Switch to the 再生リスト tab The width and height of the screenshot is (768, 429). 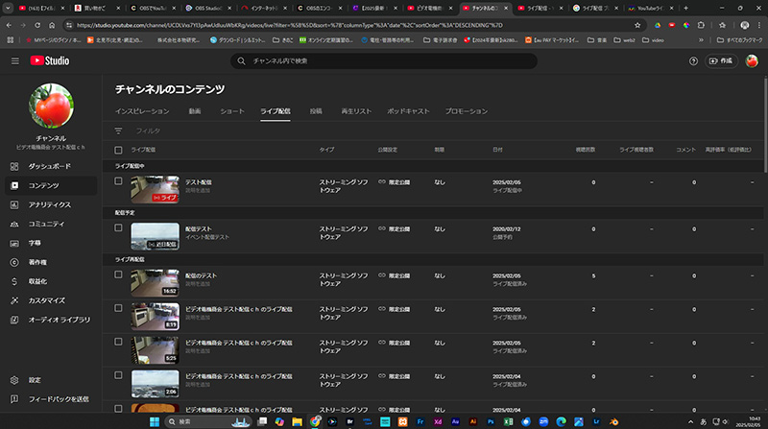coord(356,111)
